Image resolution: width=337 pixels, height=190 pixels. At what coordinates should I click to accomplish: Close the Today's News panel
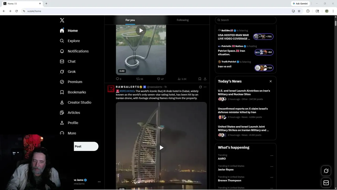271,81
